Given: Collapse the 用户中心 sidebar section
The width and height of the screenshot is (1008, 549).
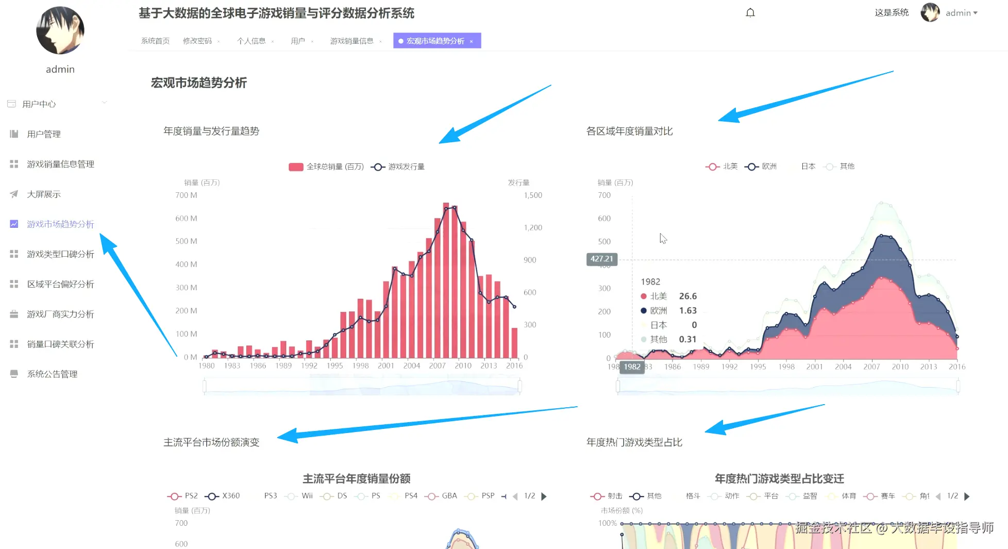Looking at the screenshot, I should click(x=105, y=102).
